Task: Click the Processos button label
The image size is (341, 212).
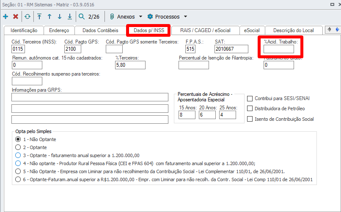Action: 168,17
